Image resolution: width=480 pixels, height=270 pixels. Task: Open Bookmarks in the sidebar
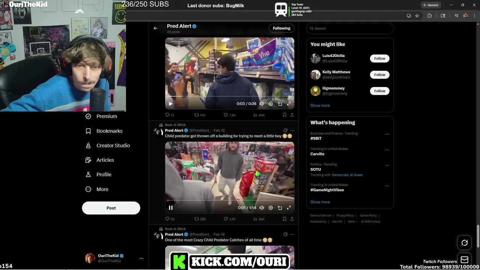[x=104, y=131]
